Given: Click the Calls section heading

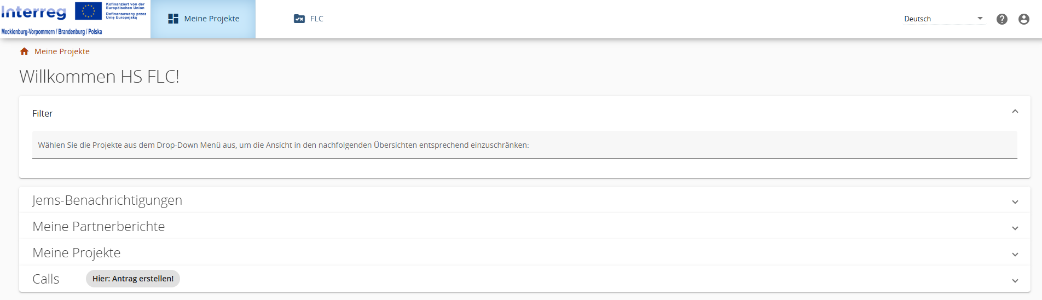Looking at the screenshot, I should [x=46, y=279].
